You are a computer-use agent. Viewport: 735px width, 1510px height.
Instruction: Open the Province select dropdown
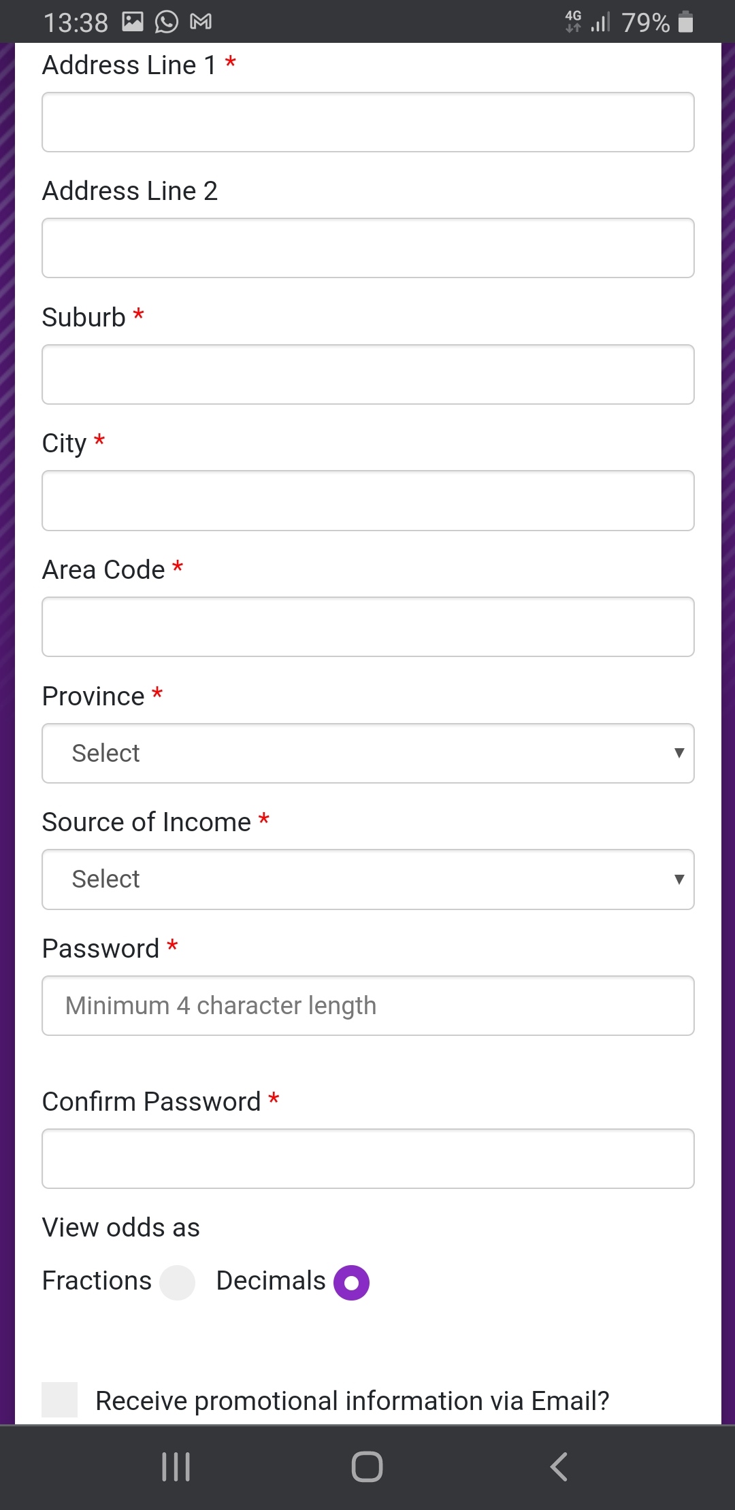pyautogui.click(x=367, y=753)
